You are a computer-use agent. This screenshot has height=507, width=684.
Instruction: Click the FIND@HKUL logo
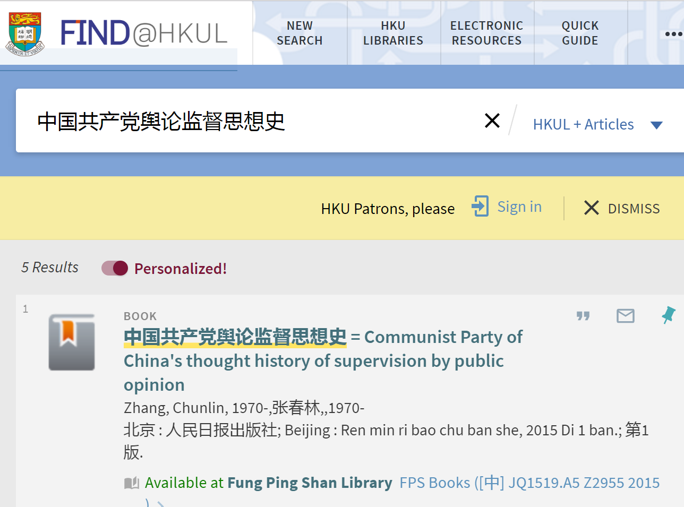coord(143,33)
